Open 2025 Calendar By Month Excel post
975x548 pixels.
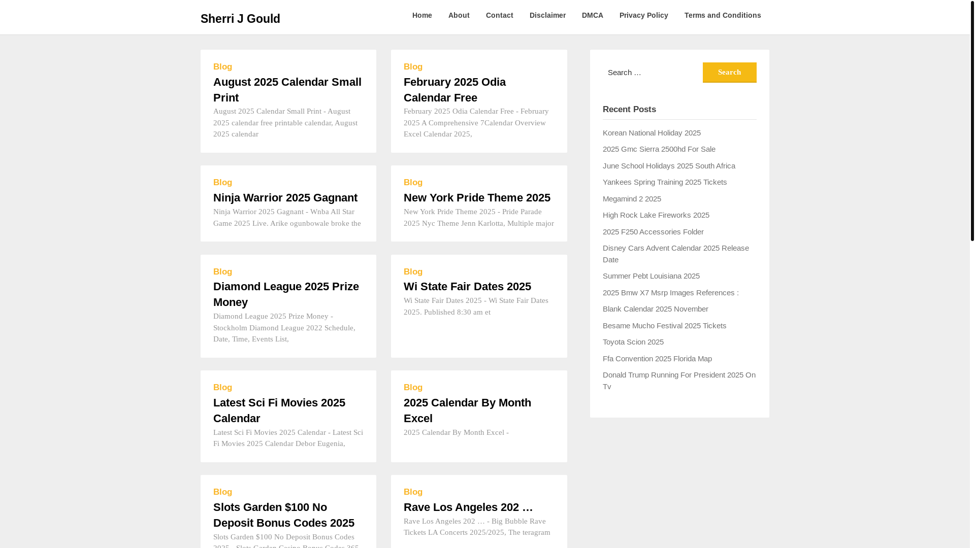coord(467,410)
